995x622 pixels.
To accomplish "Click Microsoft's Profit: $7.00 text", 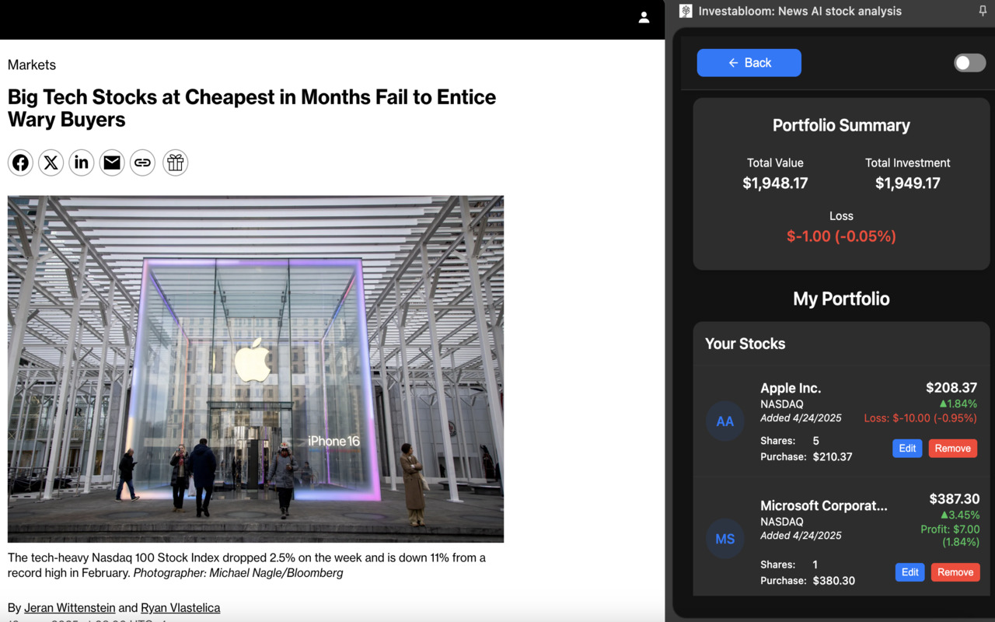I will [x=950, y=536].
